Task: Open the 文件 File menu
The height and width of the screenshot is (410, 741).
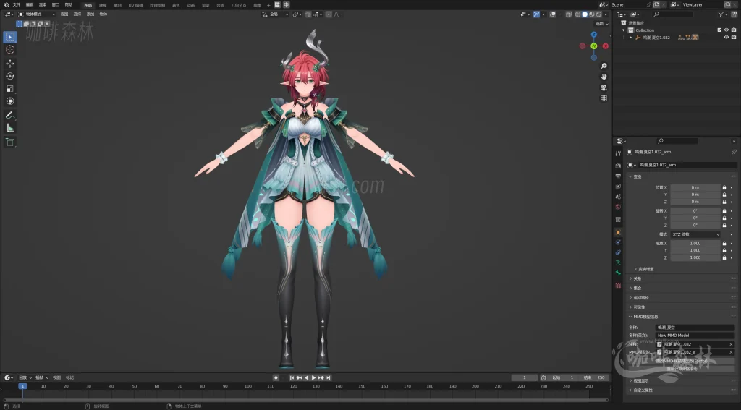Action: click(17, 5)
